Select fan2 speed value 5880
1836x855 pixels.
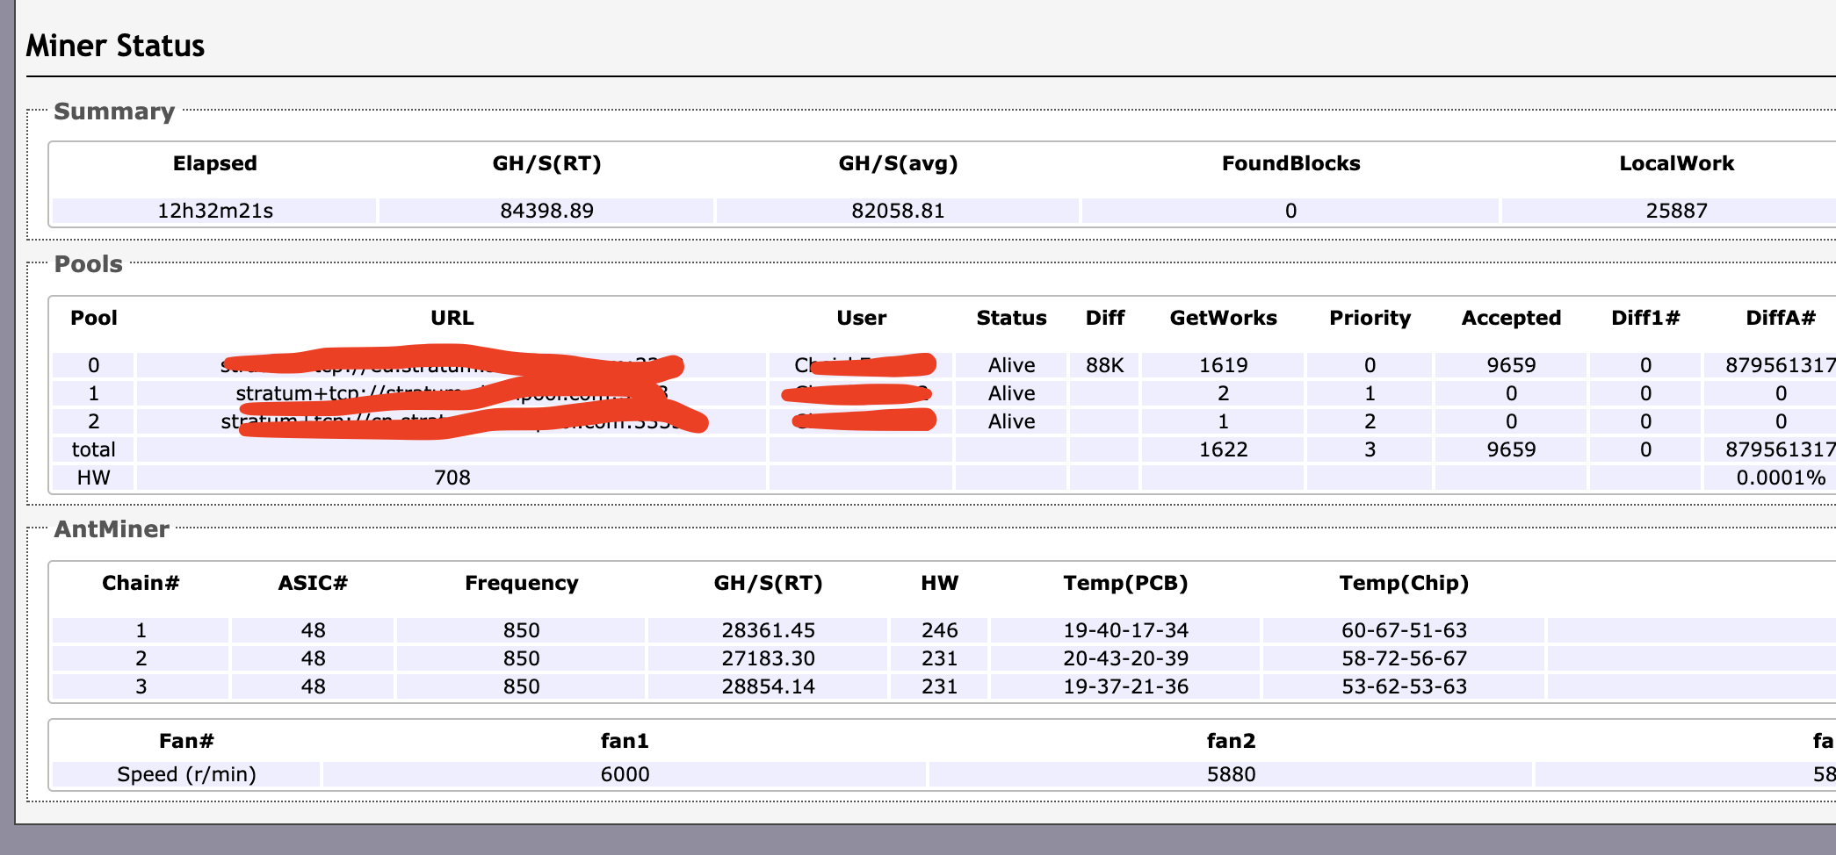point(1231,774)
